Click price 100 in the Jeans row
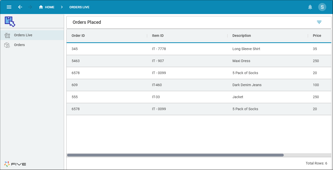Viewport: 333px width, 170px height. (316, 85)
